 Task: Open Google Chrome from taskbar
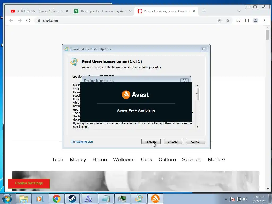point(56,199)
